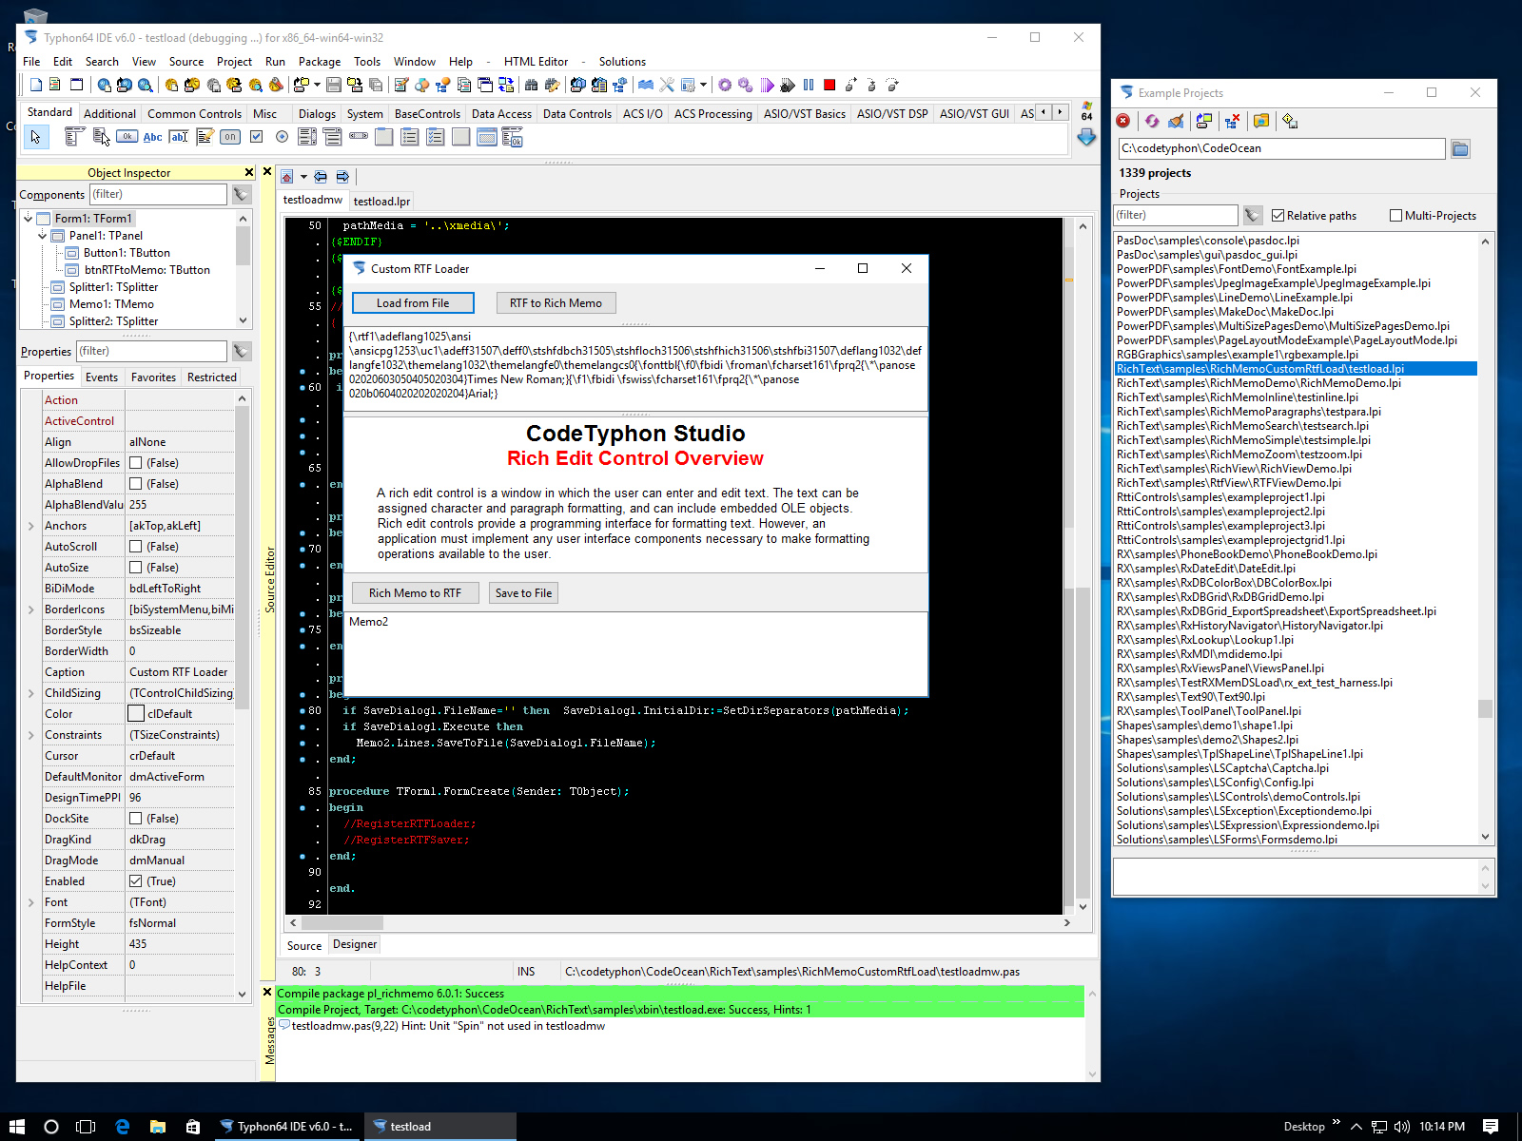Viewport: 1522px width, 1141px height.
Task: Toggle the AutoSize checkbox
Action: [x=136, y=568]
